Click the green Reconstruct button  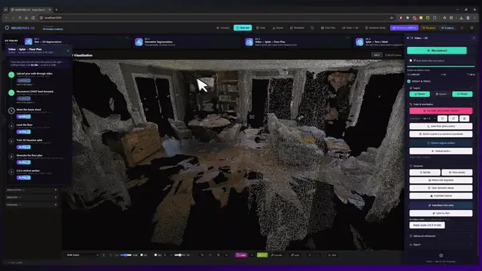pos(436,50)
